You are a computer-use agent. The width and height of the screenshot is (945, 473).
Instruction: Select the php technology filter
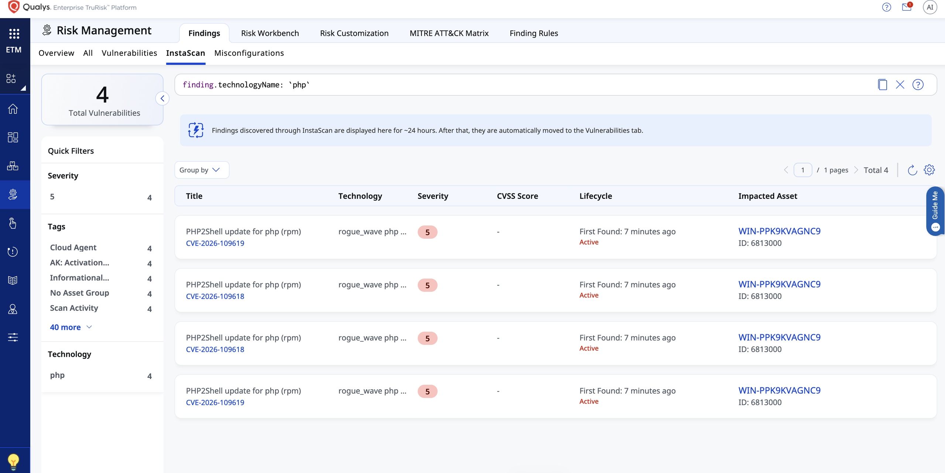[101, 375]
